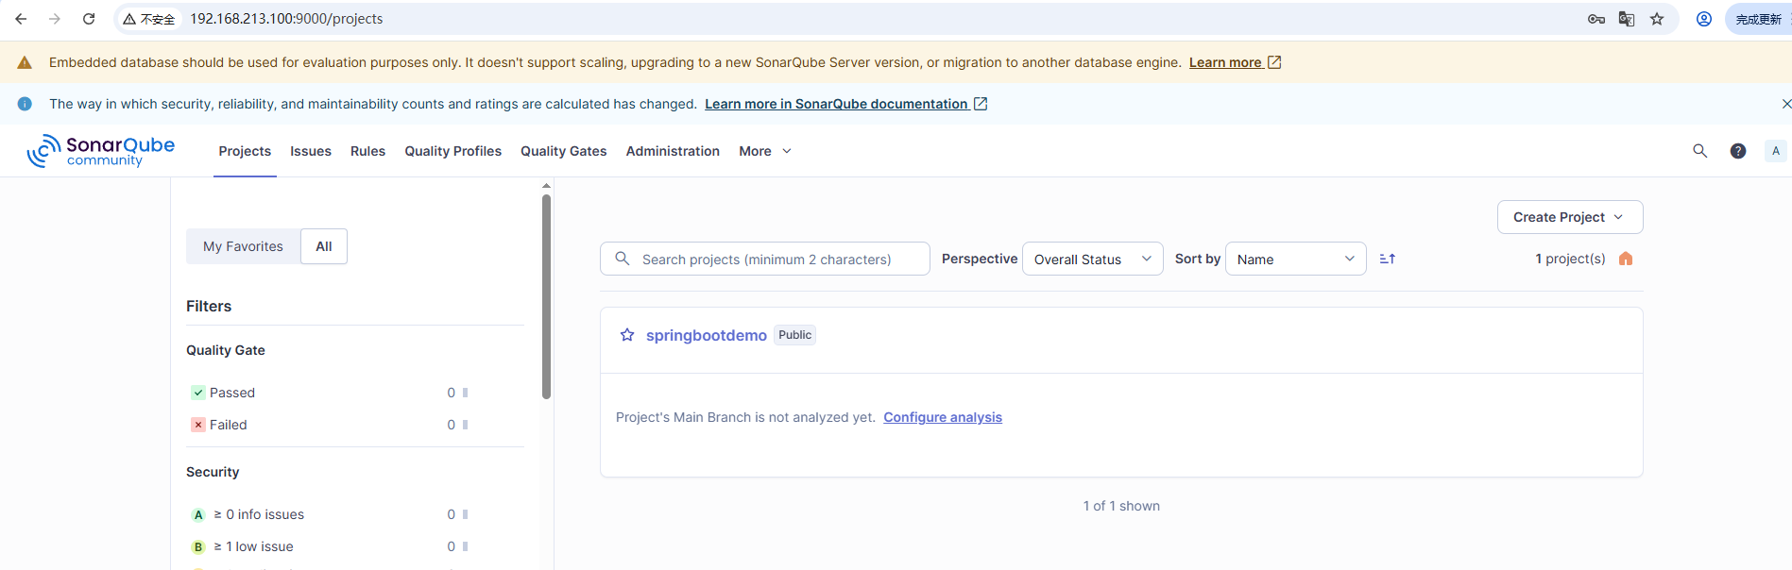Click the browser bookmark star icon
This screenshot has width=1792, height=570.
pos(1657,19)
